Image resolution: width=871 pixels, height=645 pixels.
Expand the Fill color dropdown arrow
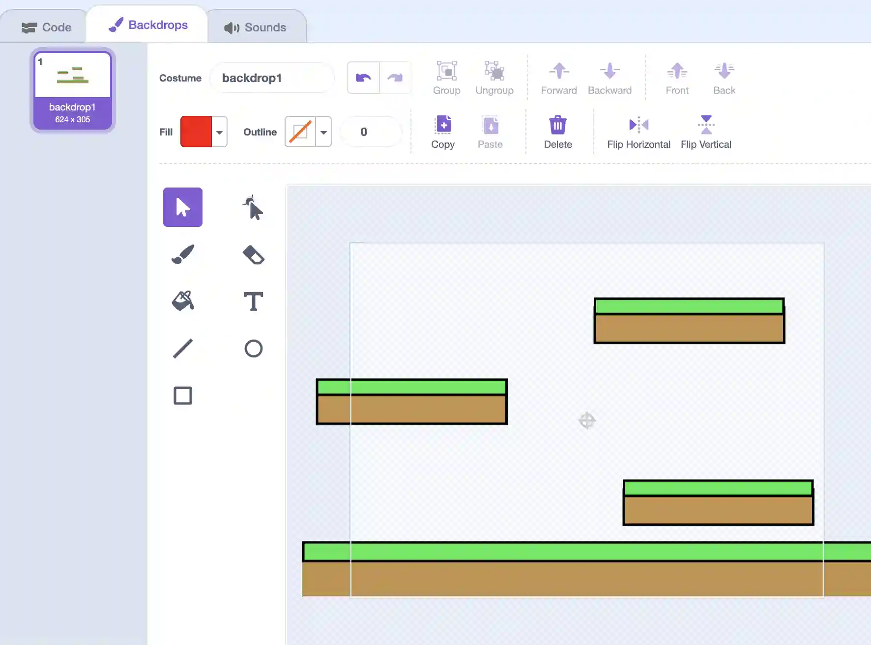(219, 132)
